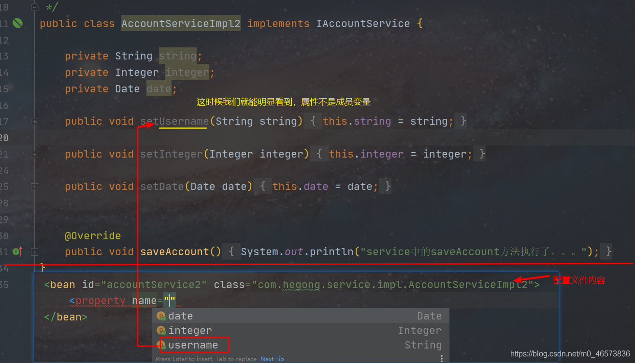Viewport: 635px width, 363px height.
Task: Click the integer field name in its declaration
Action: tap(187, 73)
